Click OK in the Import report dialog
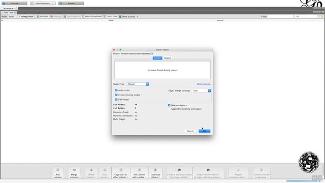This screenshot has height=183, width=325. point(204,131)
